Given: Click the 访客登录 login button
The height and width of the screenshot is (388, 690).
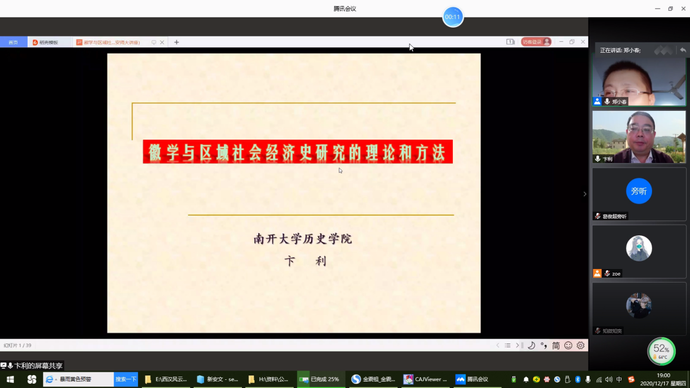Looking at the screenshot, I should (536, 42).
